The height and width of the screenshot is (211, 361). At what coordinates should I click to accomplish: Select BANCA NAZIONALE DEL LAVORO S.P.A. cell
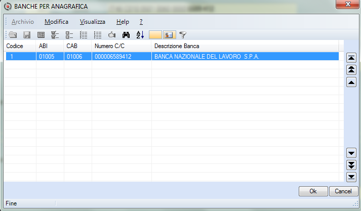pos(245,56)
